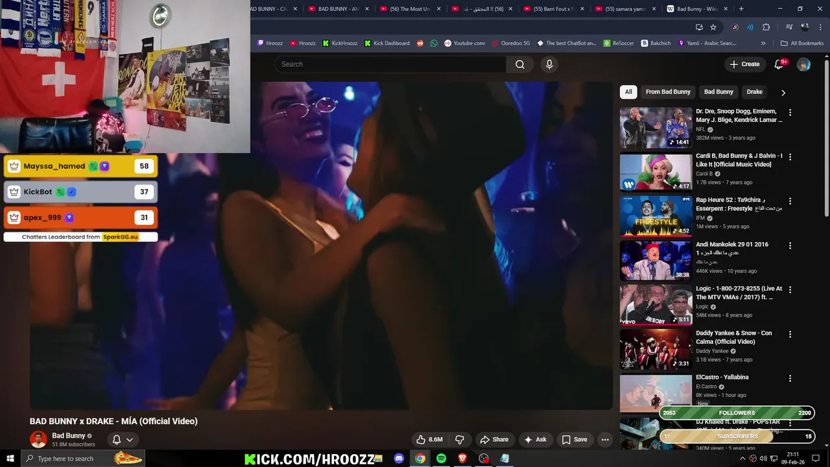Open All Bookmarks folder
The width and height of the screenshot is (830, 467).
click(802, 43)
